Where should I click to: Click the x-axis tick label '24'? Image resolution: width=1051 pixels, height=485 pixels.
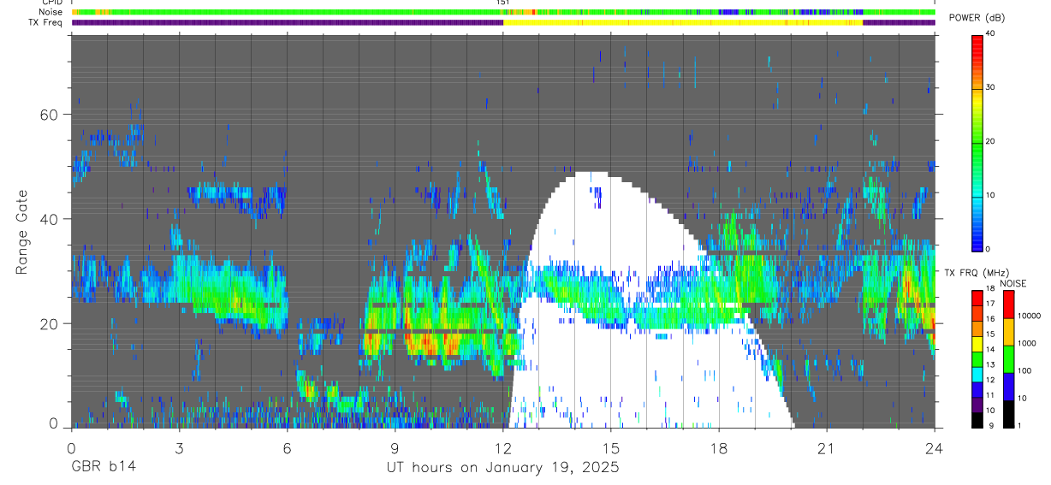(934, 447)
